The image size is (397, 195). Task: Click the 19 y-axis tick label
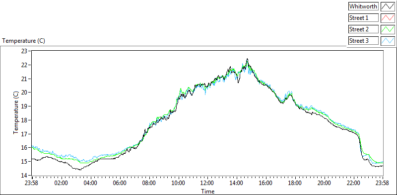24,106
